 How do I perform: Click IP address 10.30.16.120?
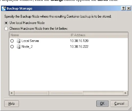79,41
